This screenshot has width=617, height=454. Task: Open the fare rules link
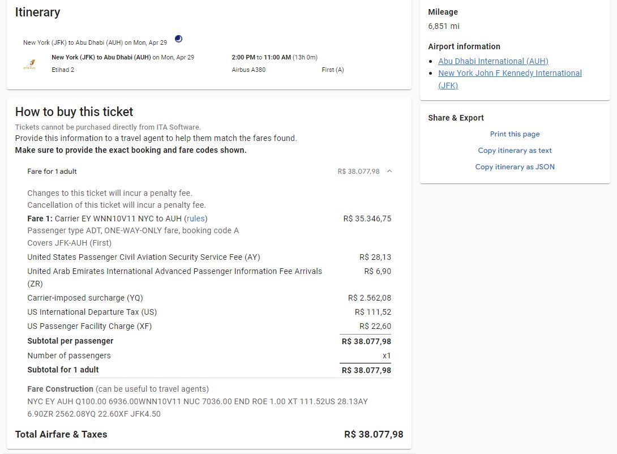pyautogui.click(x=195, y=219)
